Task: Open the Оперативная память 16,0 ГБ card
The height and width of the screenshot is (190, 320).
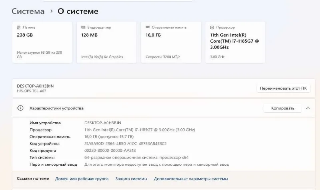Action: (x=171, y=42)
